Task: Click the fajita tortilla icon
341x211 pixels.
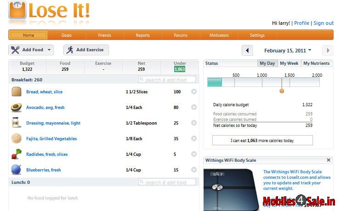Action: tap(16, 139)
